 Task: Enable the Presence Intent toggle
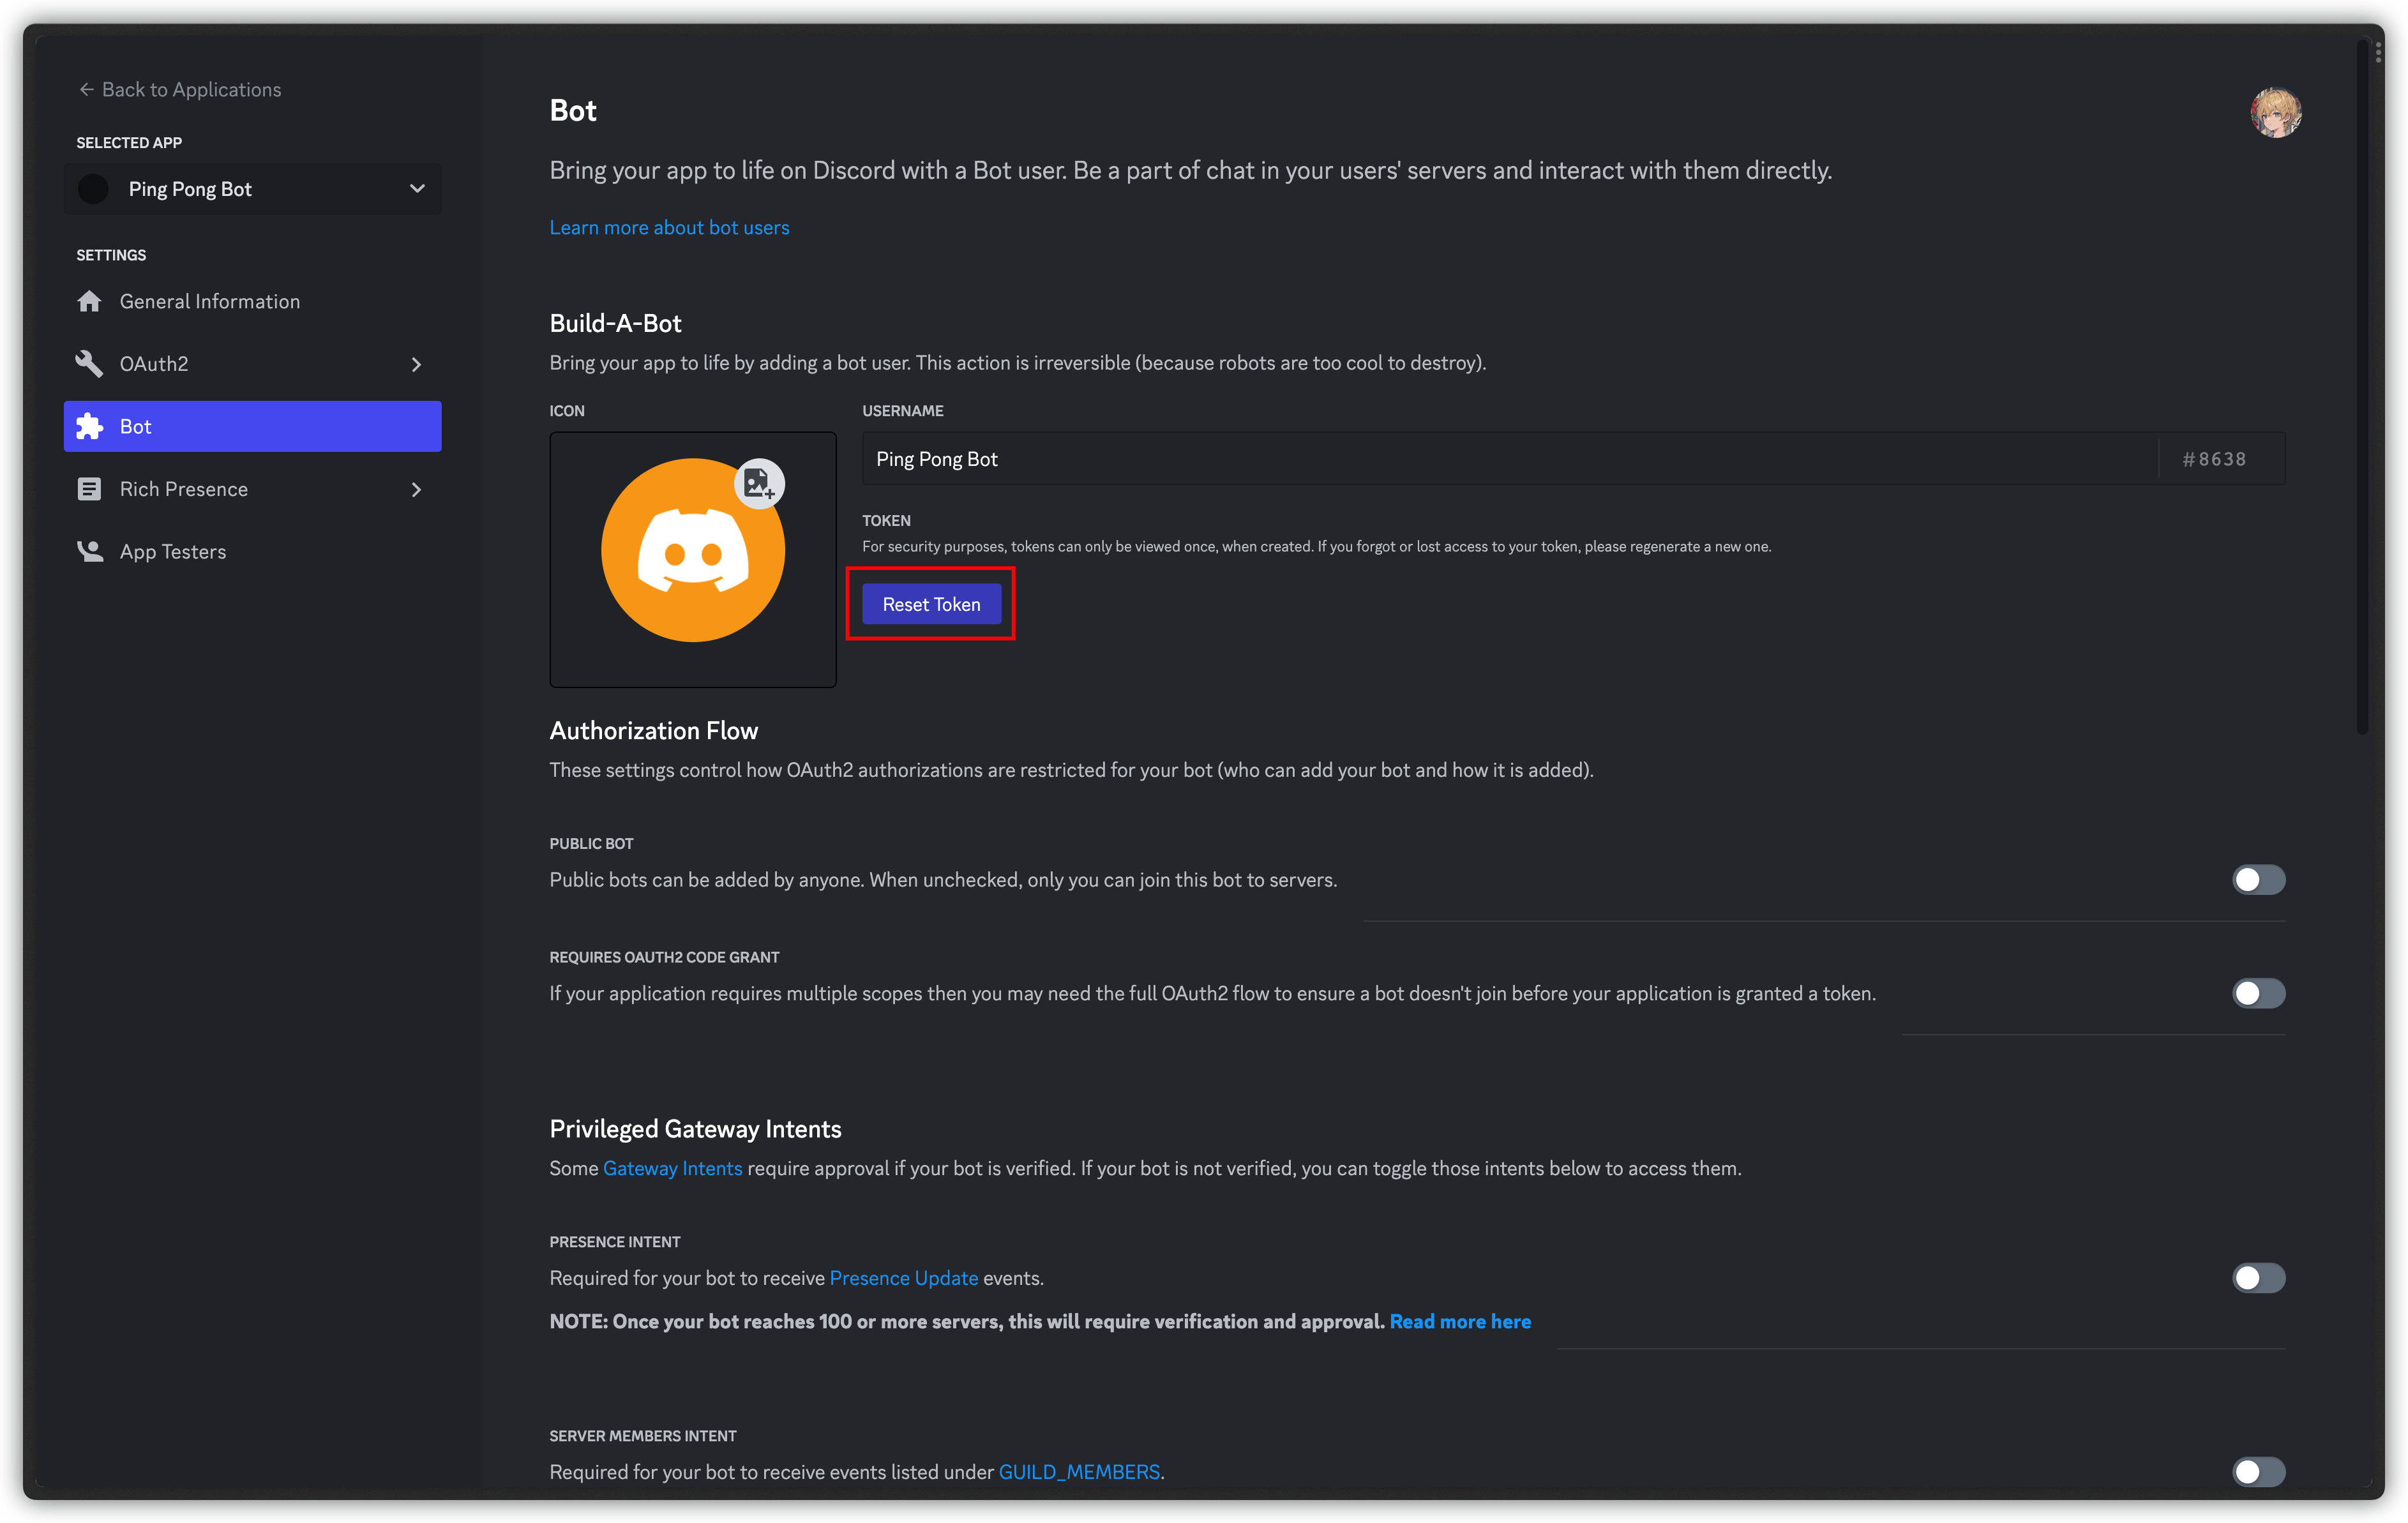[2259, 1277]
